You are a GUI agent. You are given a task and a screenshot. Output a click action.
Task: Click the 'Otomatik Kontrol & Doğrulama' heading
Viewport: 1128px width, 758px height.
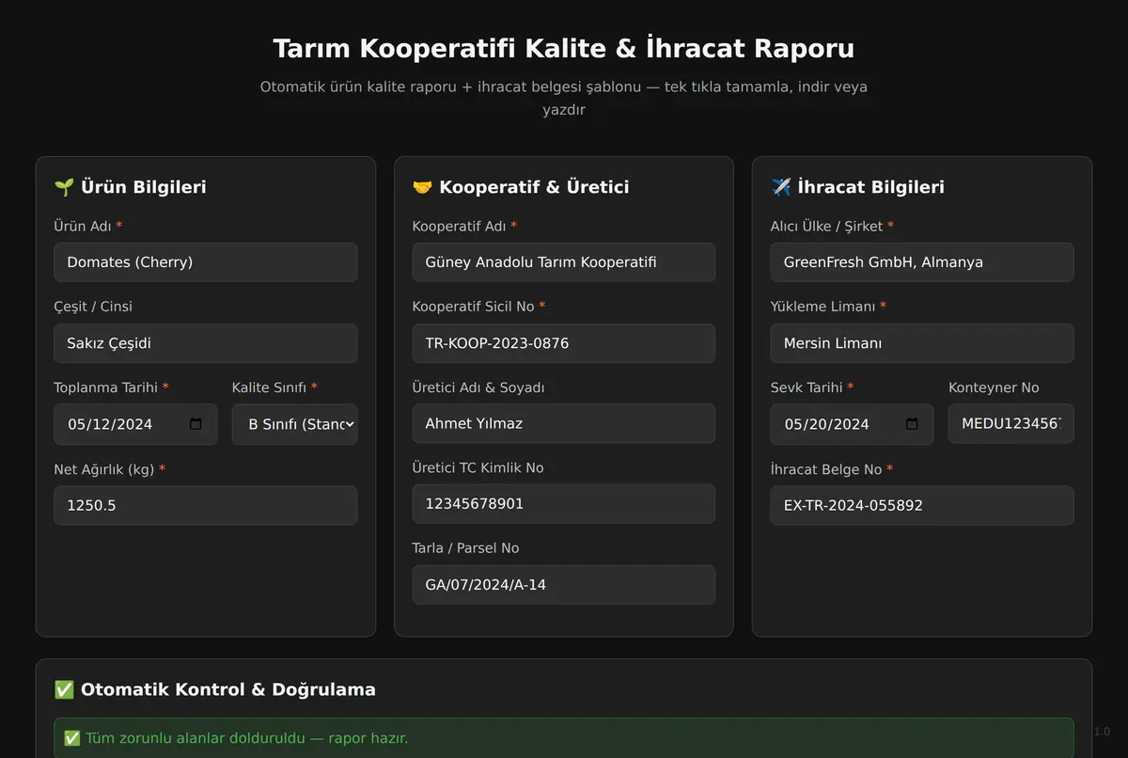pyautogui.click(x=228, y=689)
